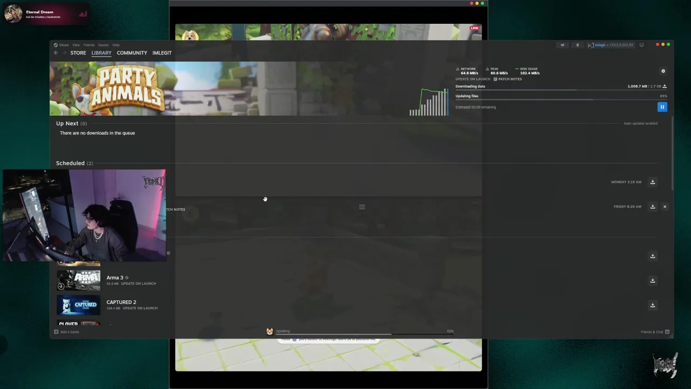Switch to the COMMUNITY tab
This screenshot has height=389, width=691.
coord(132,53)
